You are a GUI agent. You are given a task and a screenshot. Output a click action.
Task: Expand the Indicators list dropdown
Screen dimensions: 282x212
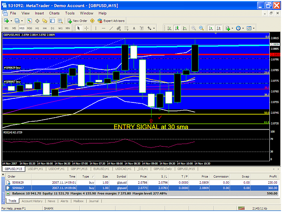(232, 28)
